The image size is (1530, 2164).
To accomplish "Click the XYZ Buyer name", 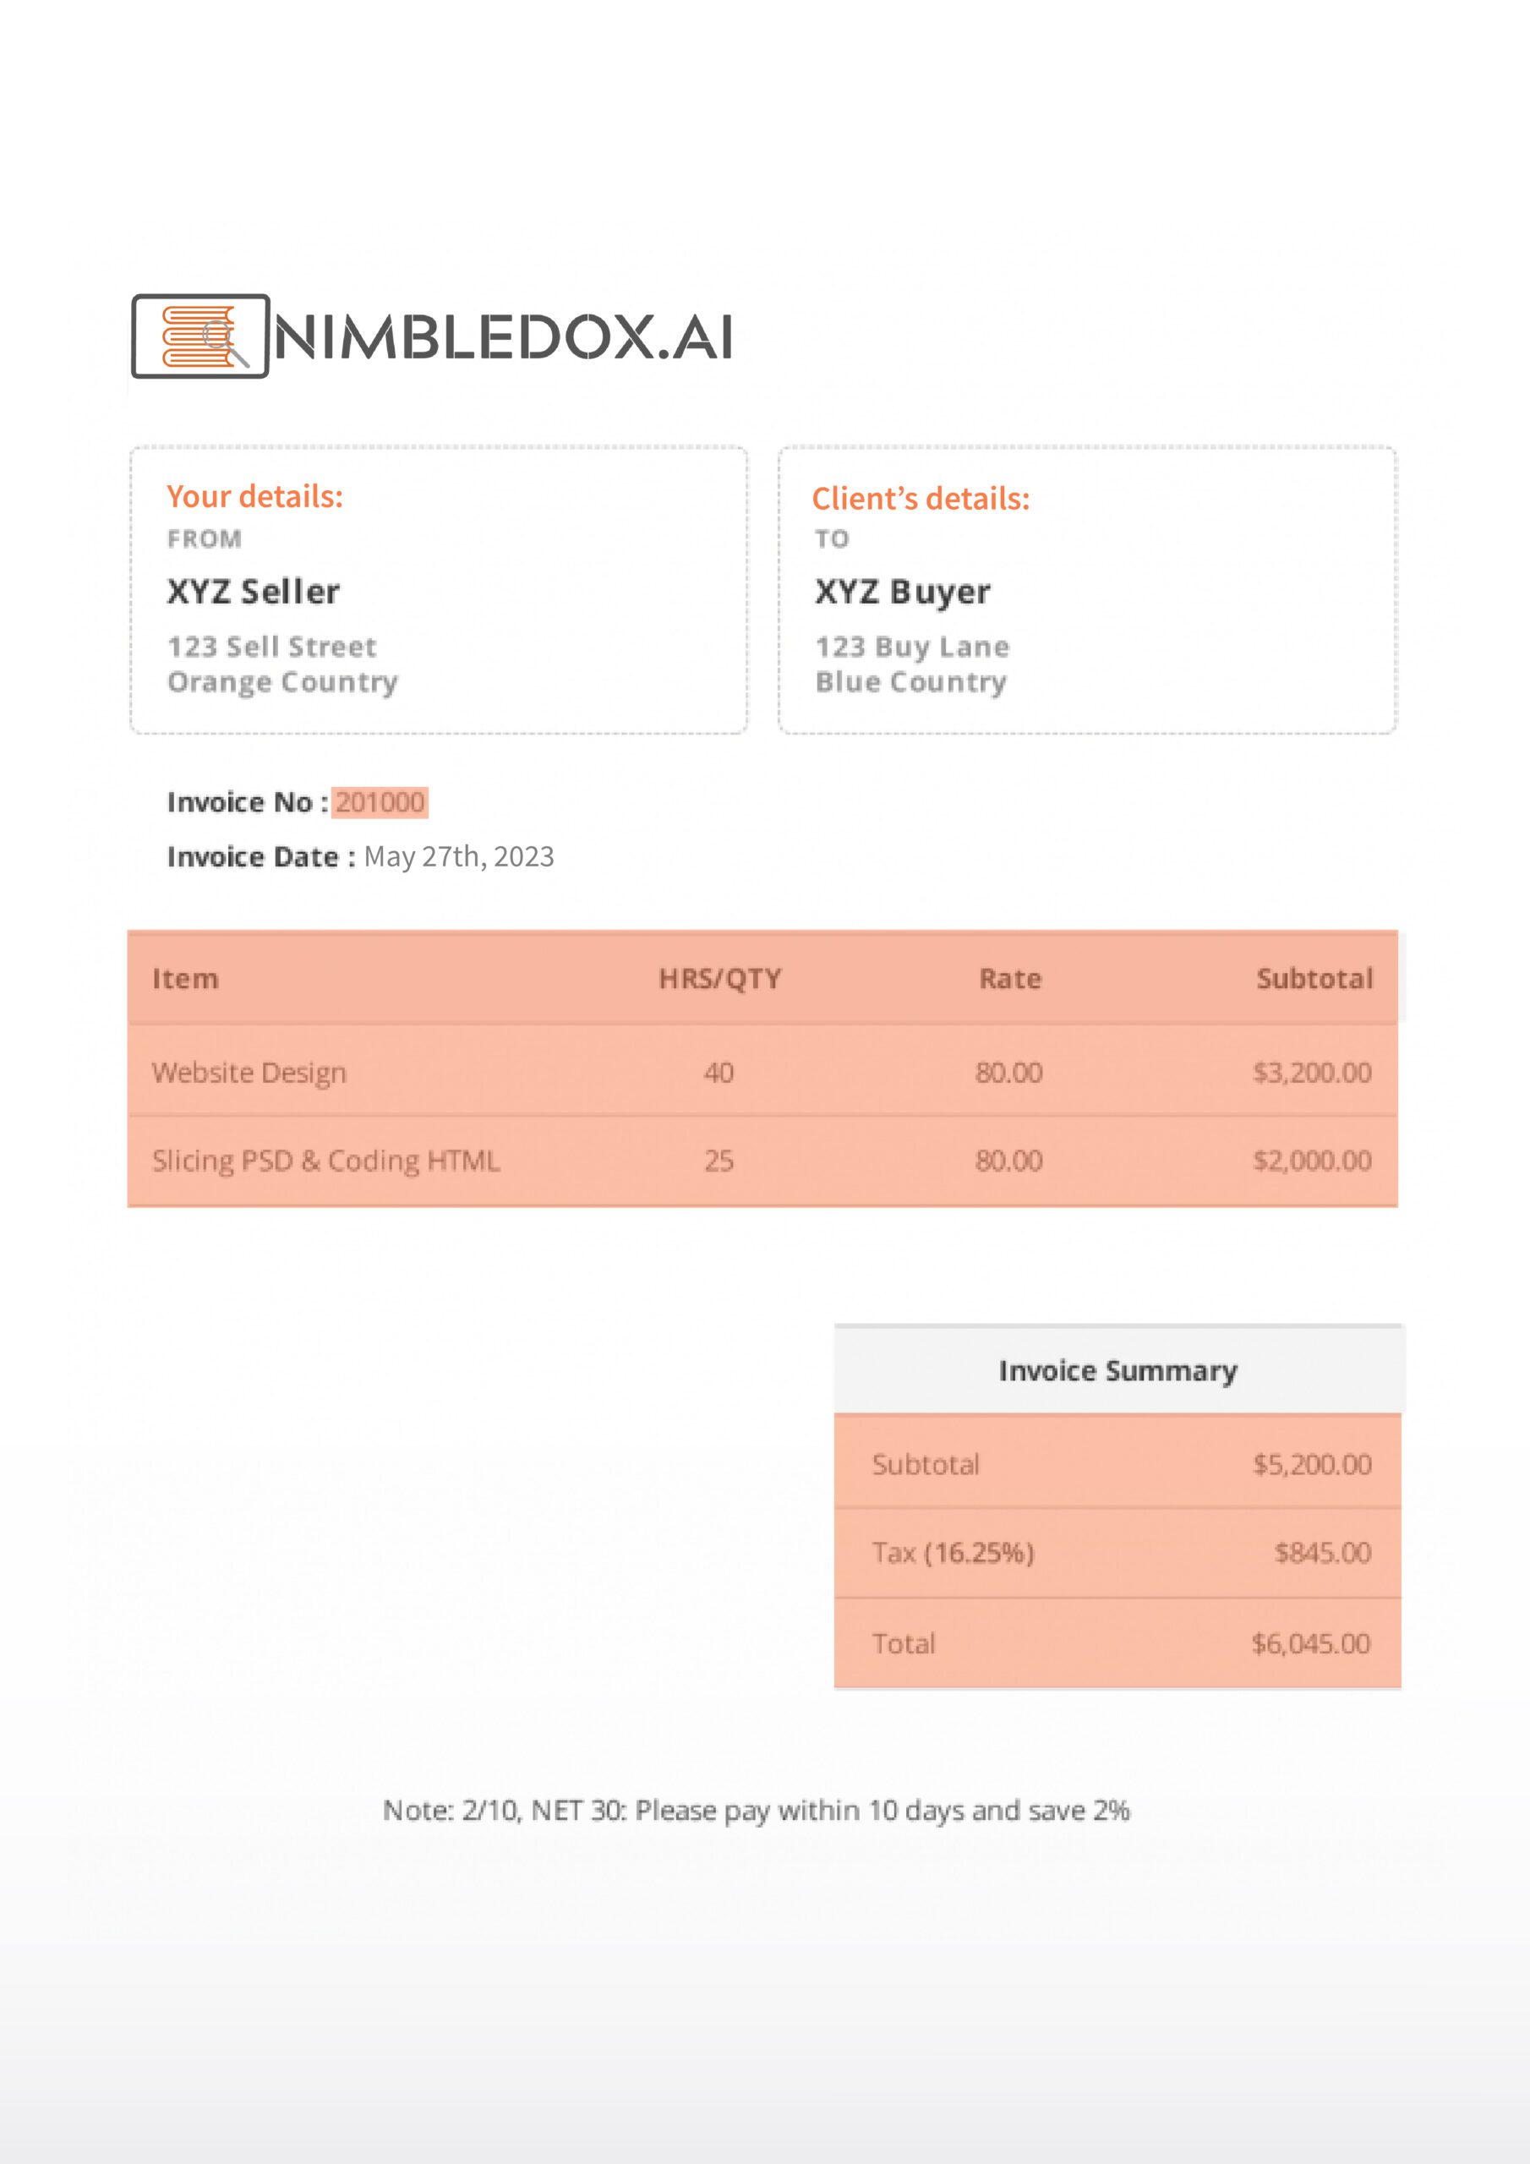I will tap(902, 592).
